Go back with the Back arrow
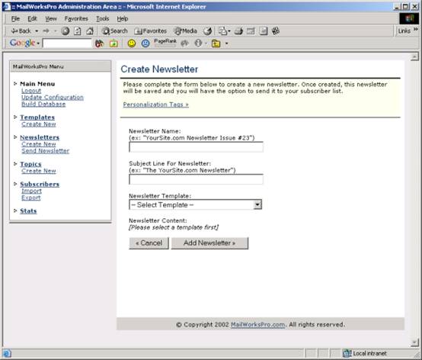 21,31
